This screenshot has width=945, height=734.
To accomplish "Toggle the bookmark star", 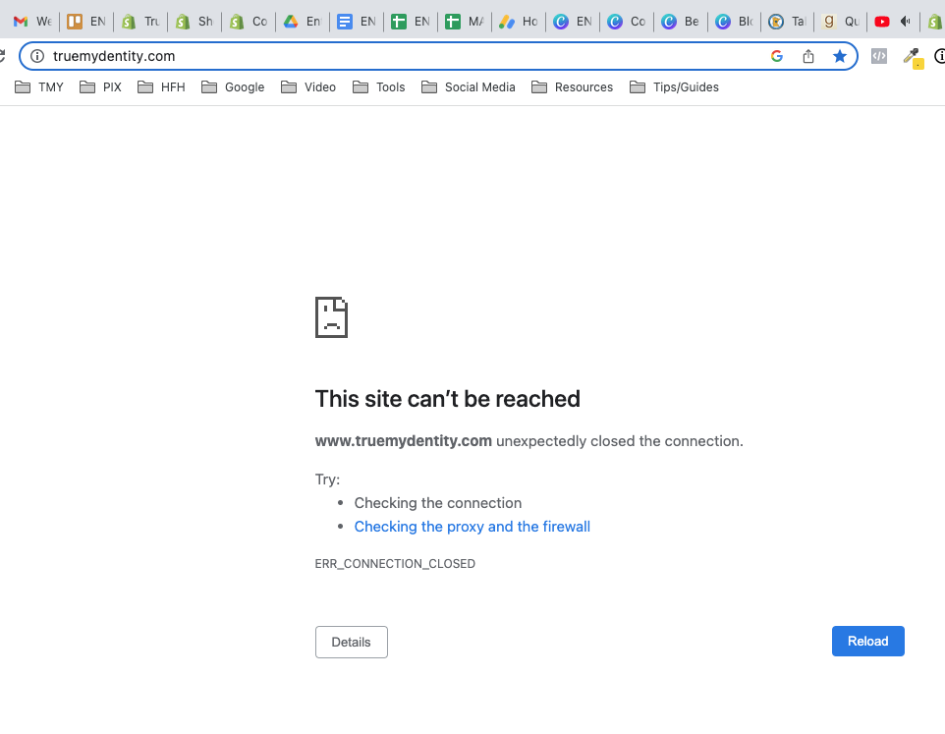I will tap(840, 56).
